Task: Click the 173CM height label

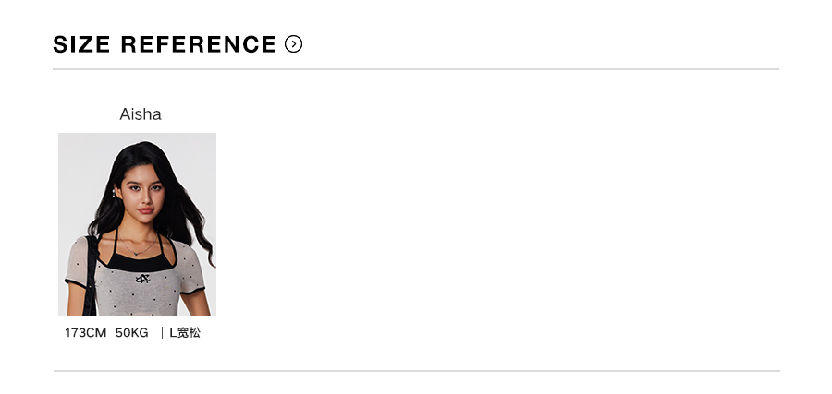Action: (x=85, y=333)
